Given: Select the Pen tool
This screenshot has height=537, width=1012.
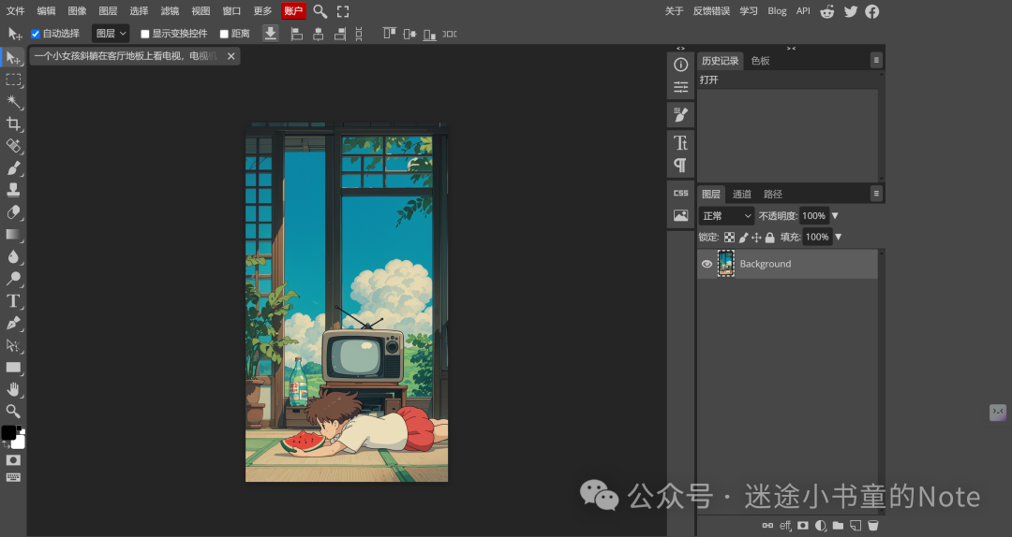Looking at the screenshot, I should 13,323.
